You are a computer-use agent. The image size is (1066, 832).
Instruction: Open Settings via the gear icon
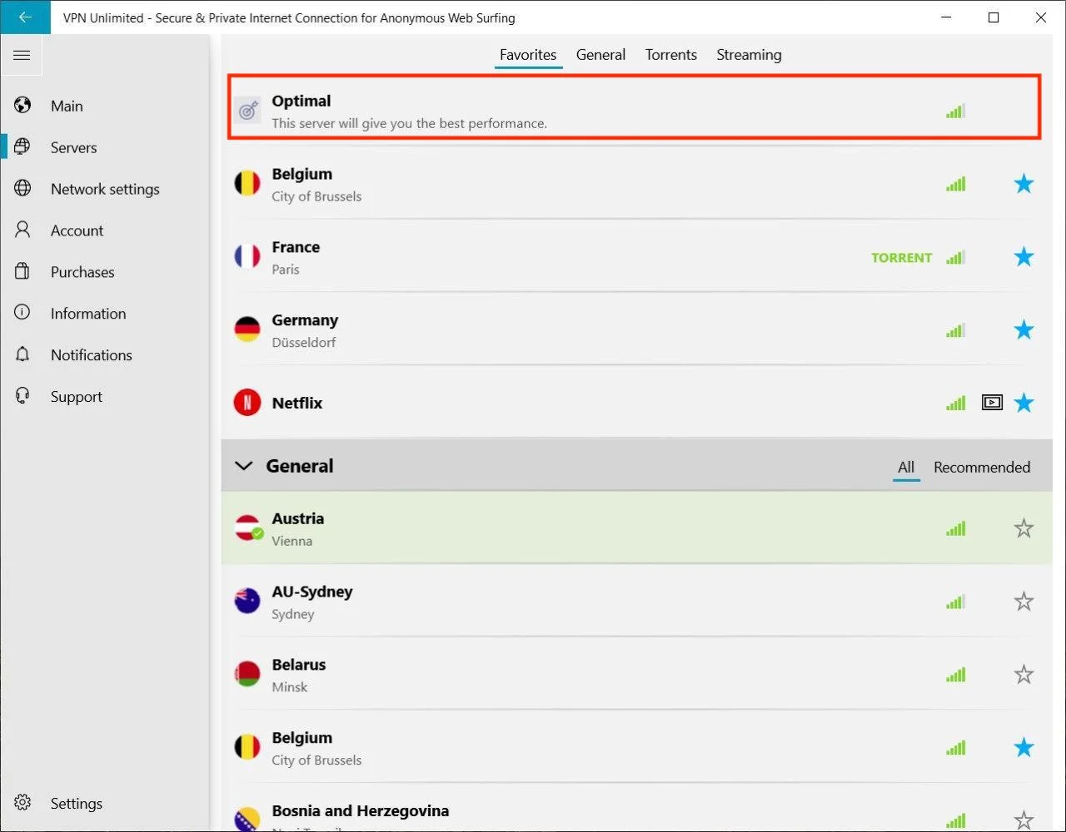click(x=22, y=803)
